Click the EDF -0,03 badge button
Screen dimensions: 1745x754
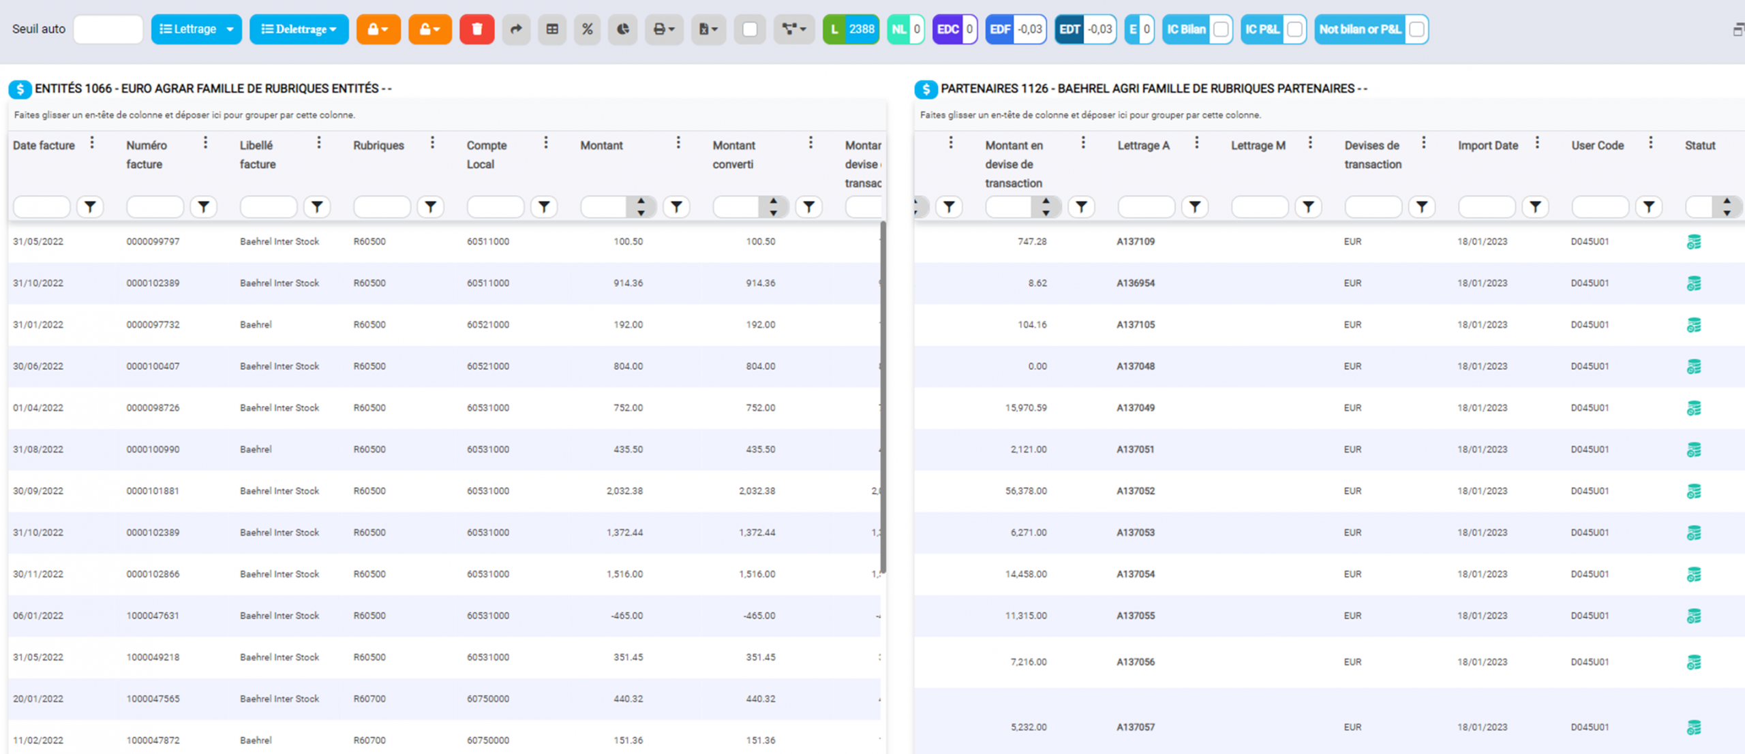1016,29
